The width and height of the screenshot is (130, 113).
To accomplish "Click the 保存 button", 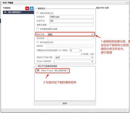I will tap(65, 103).
